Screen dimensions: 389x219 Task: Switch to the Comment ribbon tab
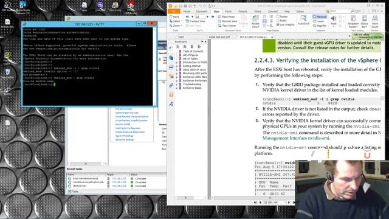click(201, 12)
